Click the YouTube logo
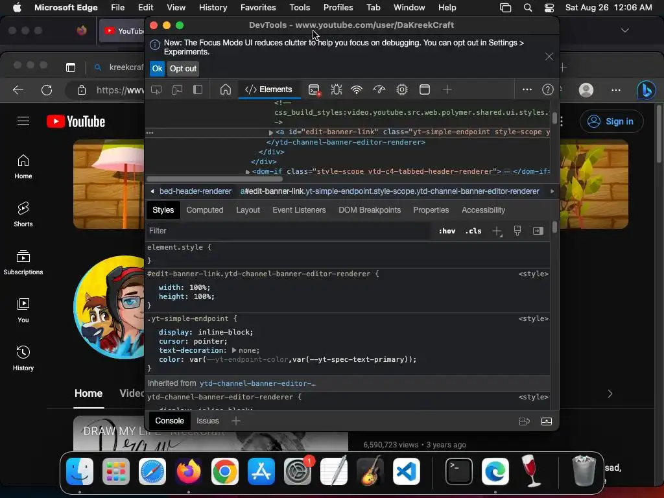The image size is (664, 498). pyautogui.click(x=76, y=121)
